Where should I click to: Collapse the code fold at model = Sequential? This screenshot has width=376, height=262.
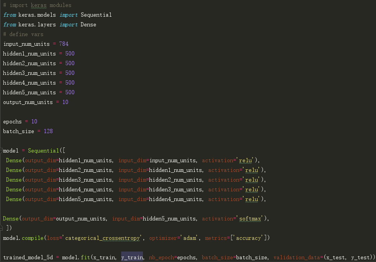(2, 151)
